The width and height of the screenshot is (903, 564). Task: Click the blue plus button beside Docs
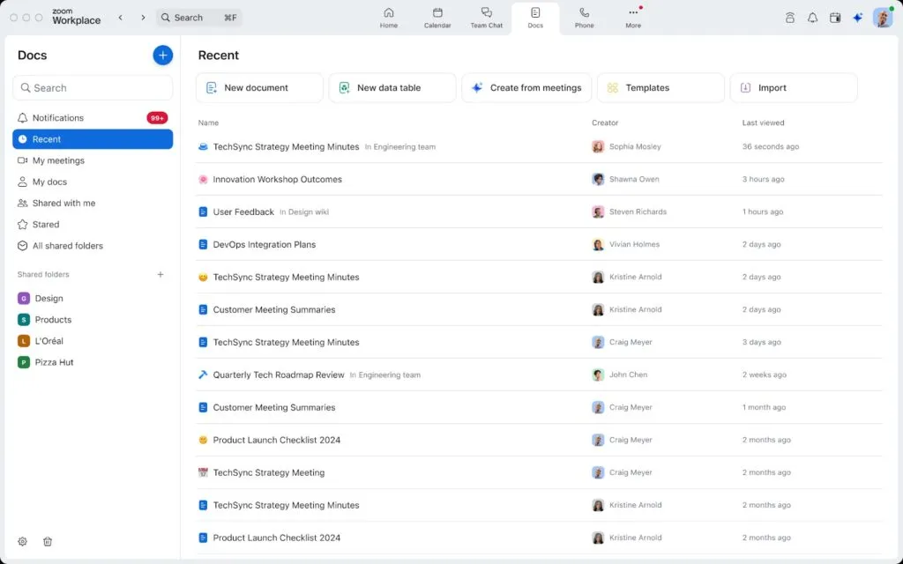point(162,55)
